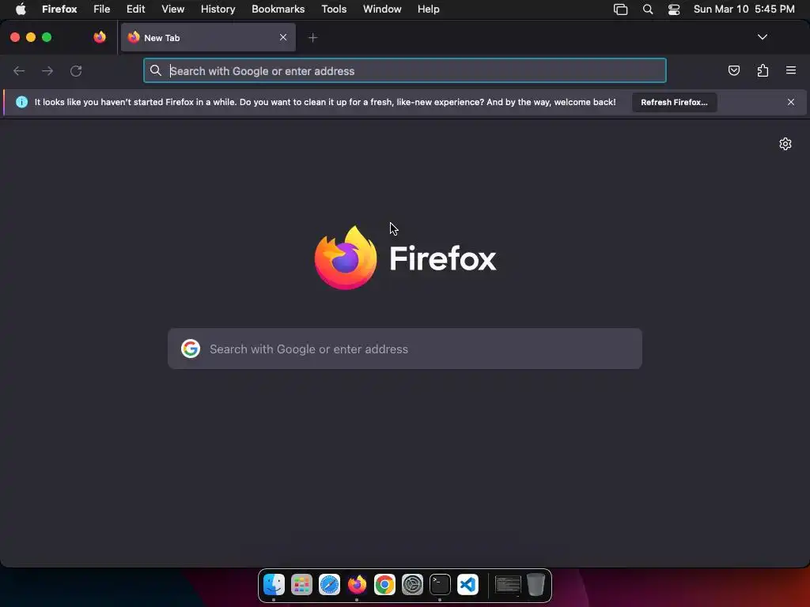This screenshot has width=810, height=607.
Task: Open System Settings from the dock
Action: click(412, 585)
